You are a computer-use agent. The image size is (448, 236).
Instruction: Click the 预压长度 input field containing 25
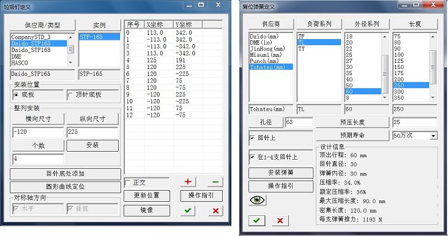click(x=414, y=122)
